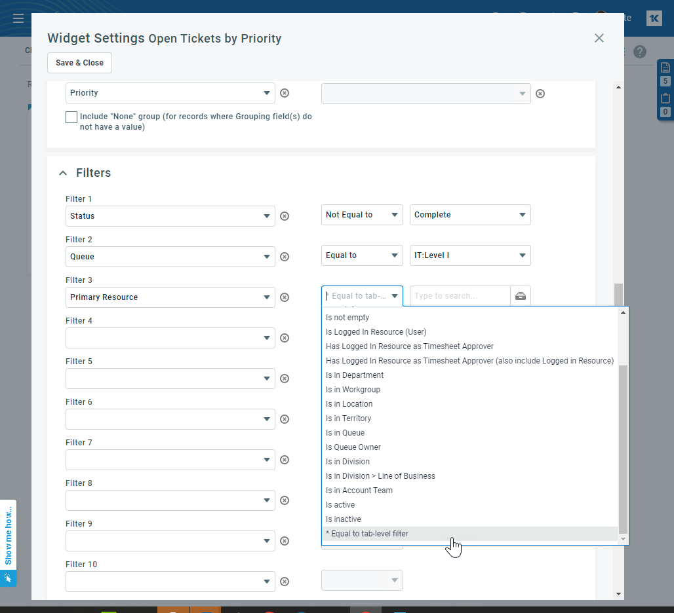674x613 pixels.
Task: Open help via the question mark icon
Action: [x=640, y=51]
